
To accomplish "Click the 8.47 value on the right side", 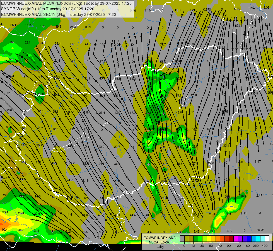I will 258,161.
